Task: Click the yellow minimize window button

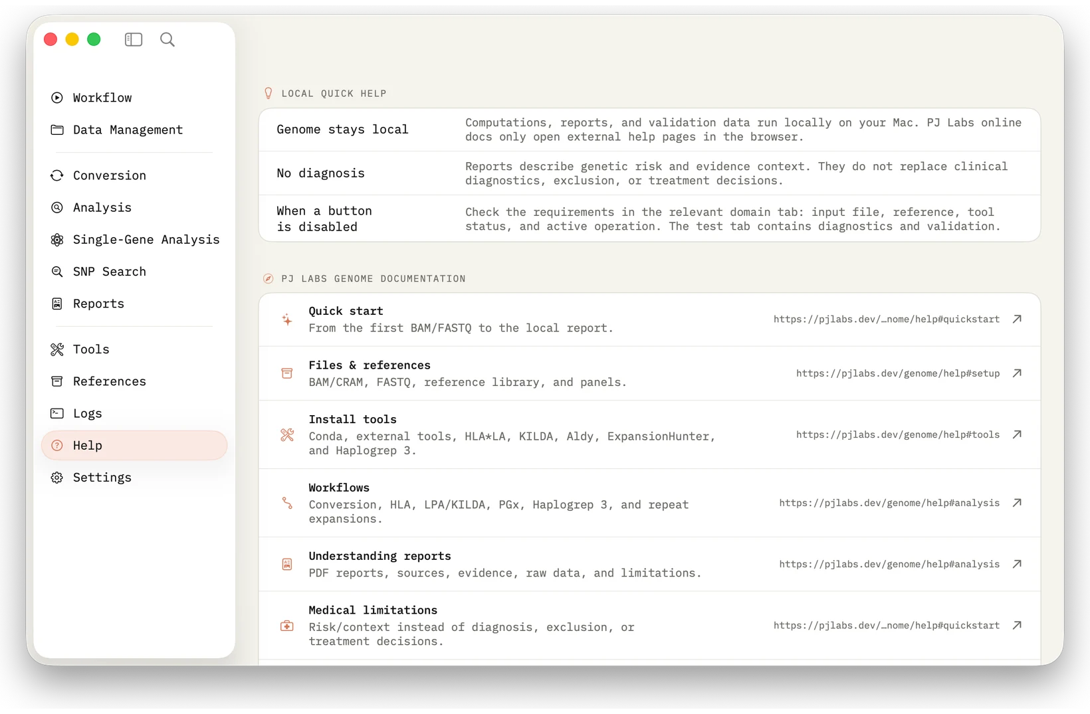Action: coord(72,40)
